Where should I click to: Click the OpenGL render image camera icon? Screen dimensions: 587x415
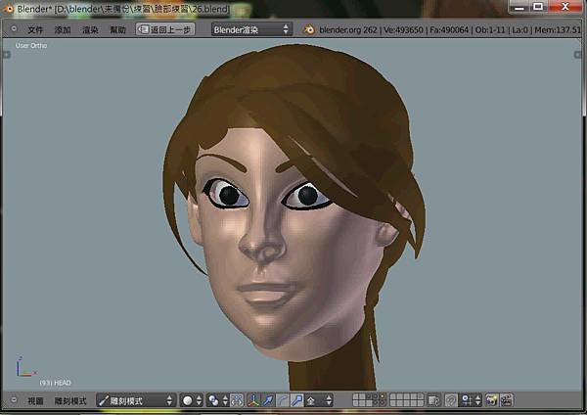(491, 400)
